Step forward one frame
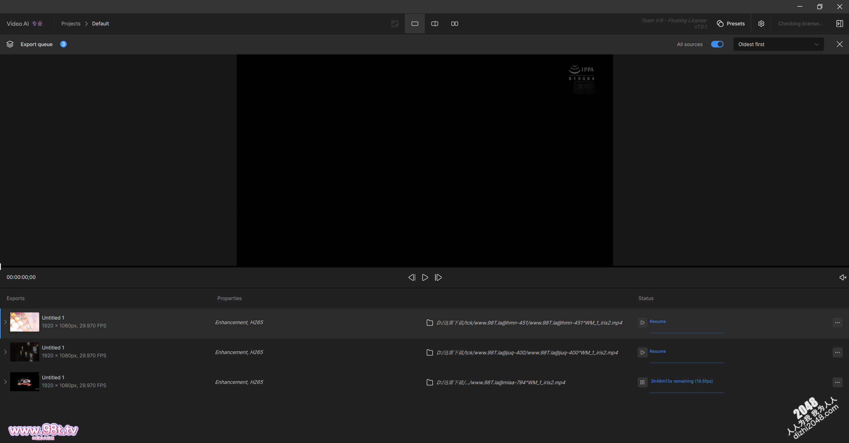 (x=438, y=277)
